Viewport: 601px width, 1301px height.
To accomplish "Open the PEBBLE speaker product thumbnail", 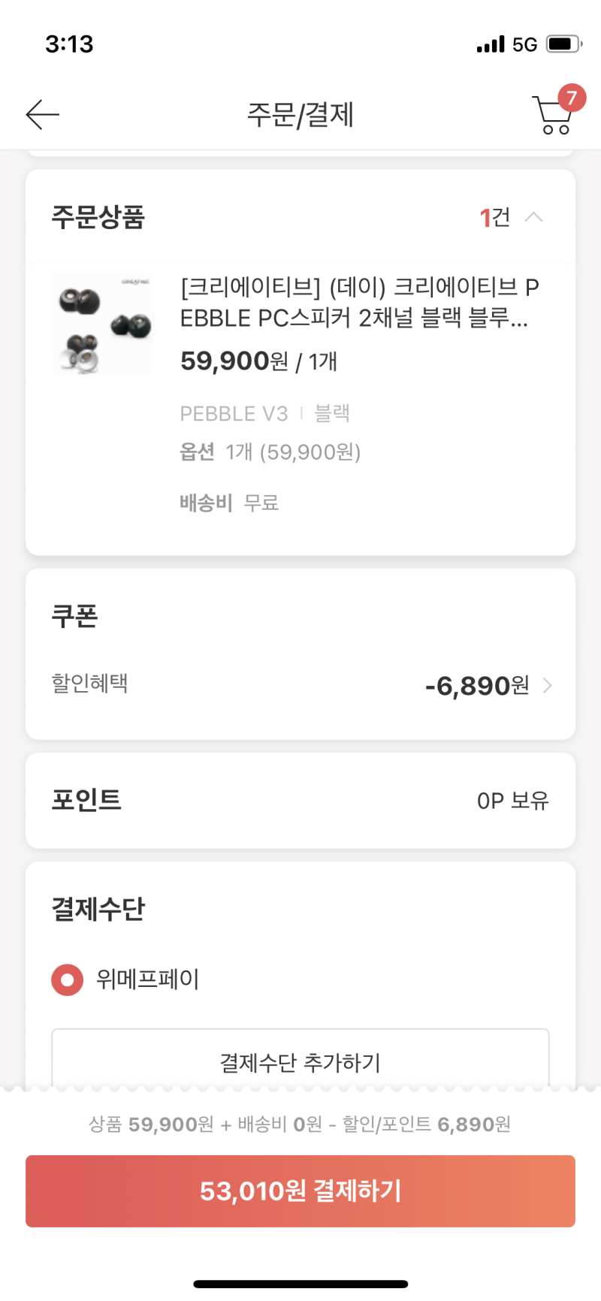I will [x=102, y=323].
